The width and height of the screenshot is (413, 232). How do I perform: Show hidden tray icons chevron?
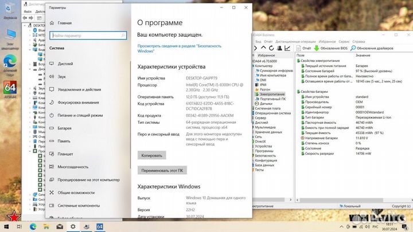(341, 226)
